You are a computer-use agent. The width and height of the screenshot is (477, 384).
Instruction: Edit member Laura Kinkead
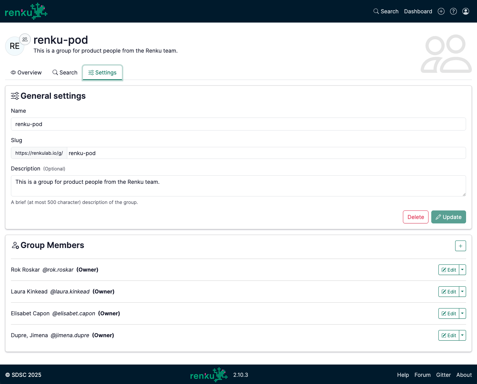pyautogui.click(x=449, y=292)
